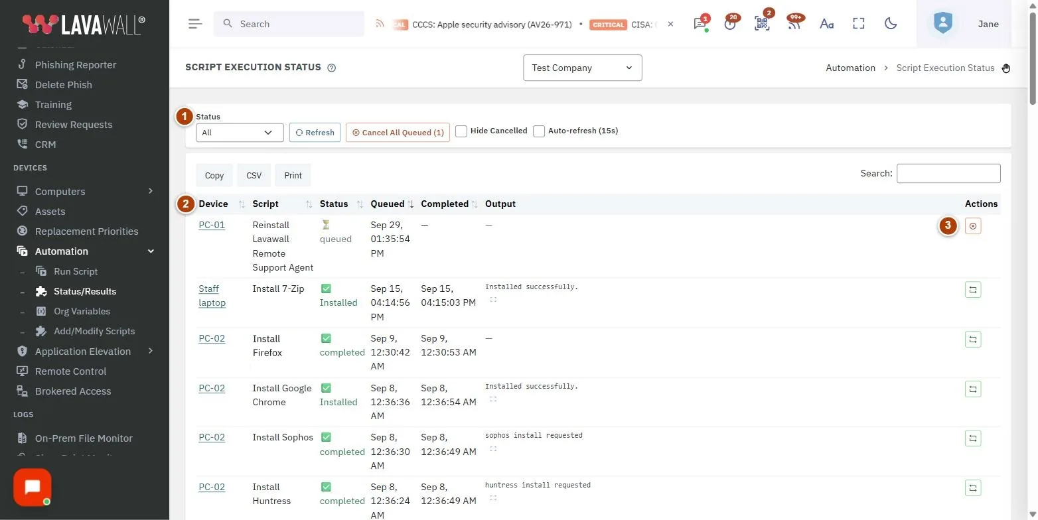
Task: Sort table by Status column
Action: coord(341,204)
